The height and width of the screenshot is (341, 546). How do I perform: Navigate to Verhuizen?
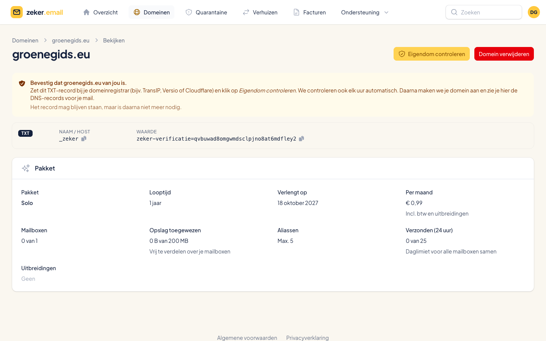pyautogui.click(x=260, y=12)
